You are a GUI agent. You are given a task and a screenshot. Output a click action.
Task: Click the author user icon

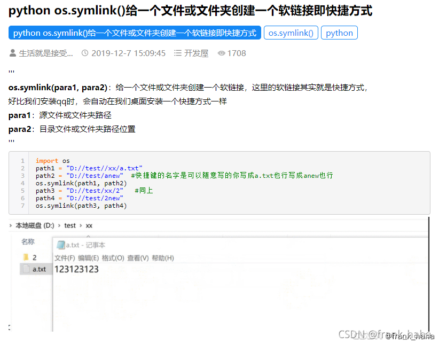point(13,53)
